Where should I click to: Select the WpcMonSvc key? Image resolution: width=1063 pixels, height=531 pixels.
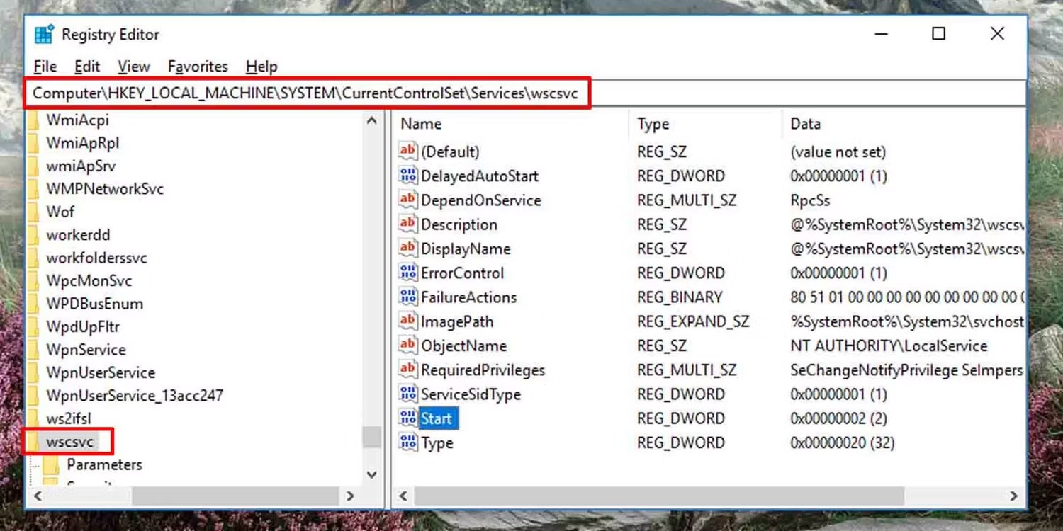click(89, 280)
